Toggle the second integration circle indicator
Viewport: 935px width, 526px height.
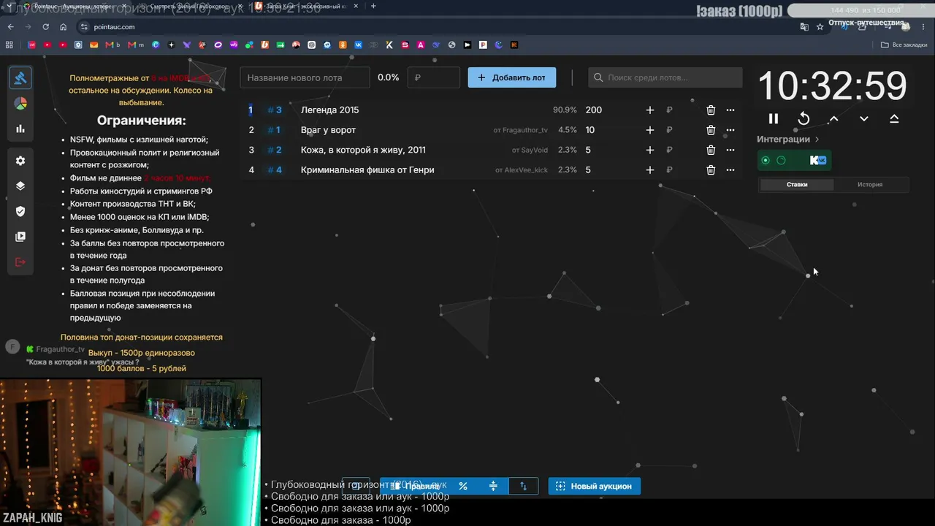click(781, 160)
